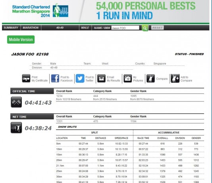Click the Print My Certificate icon
Image resolution: width=212 pixels, height=183 pixels.
(26, 78)
